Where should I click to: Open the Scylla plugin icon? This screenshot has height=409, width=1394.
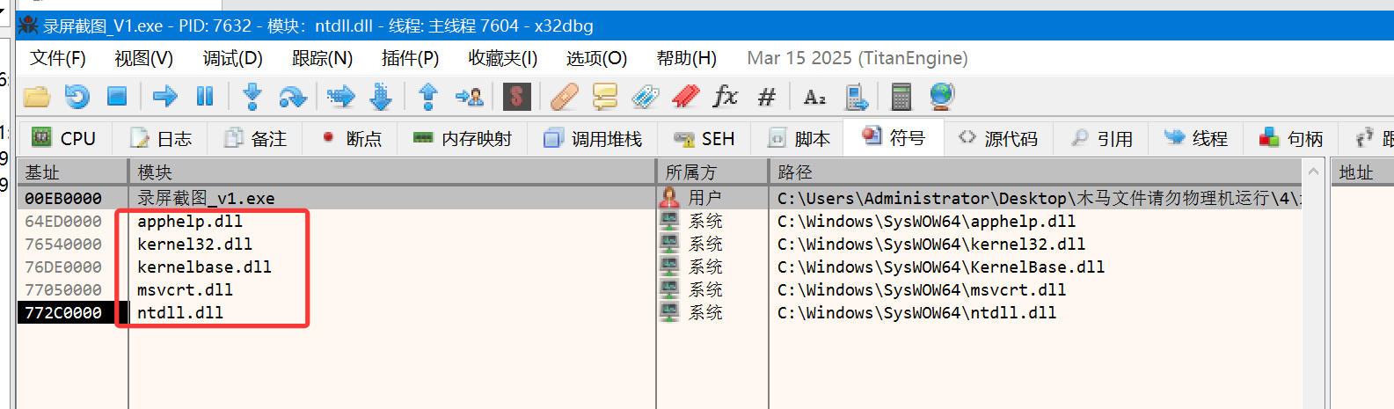[x=517, y=96]
